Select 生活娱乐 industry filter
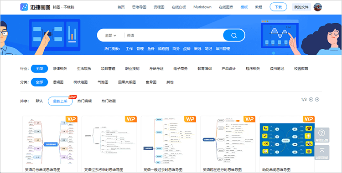The width and height of the screenshot is (342, 173). pyautogui.click(x=84, y=69)
